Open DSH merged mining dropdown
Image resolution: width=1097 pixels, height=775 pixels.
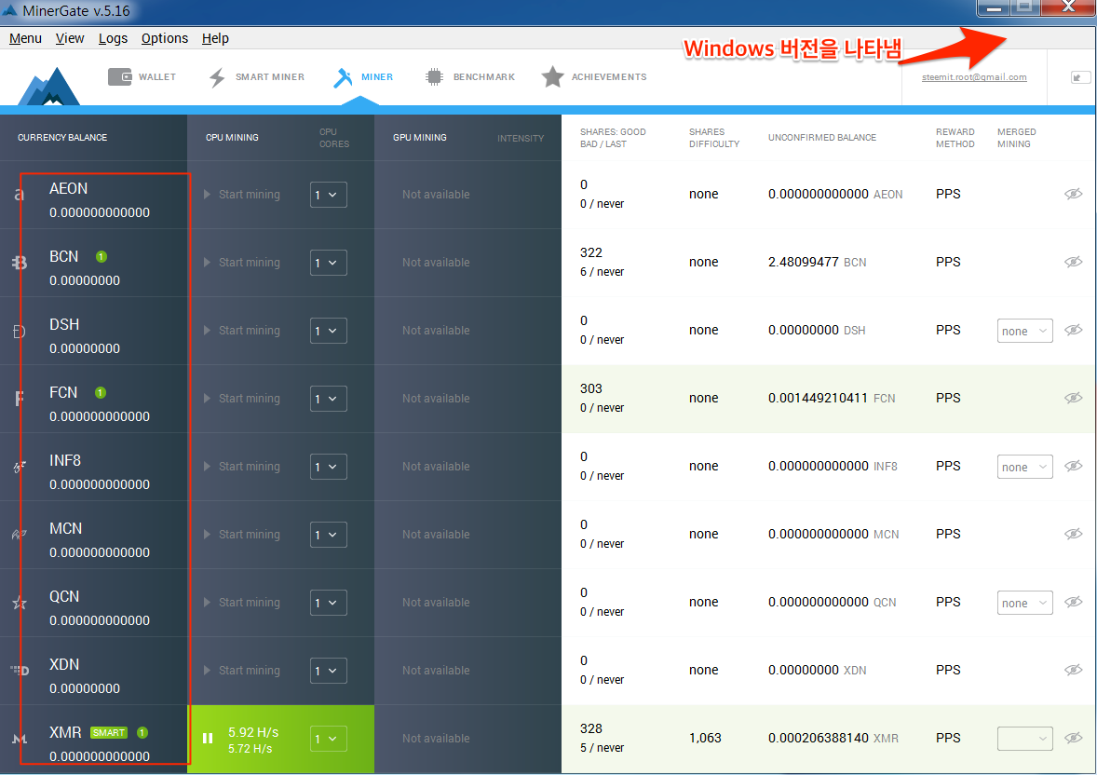(1025, 331)
